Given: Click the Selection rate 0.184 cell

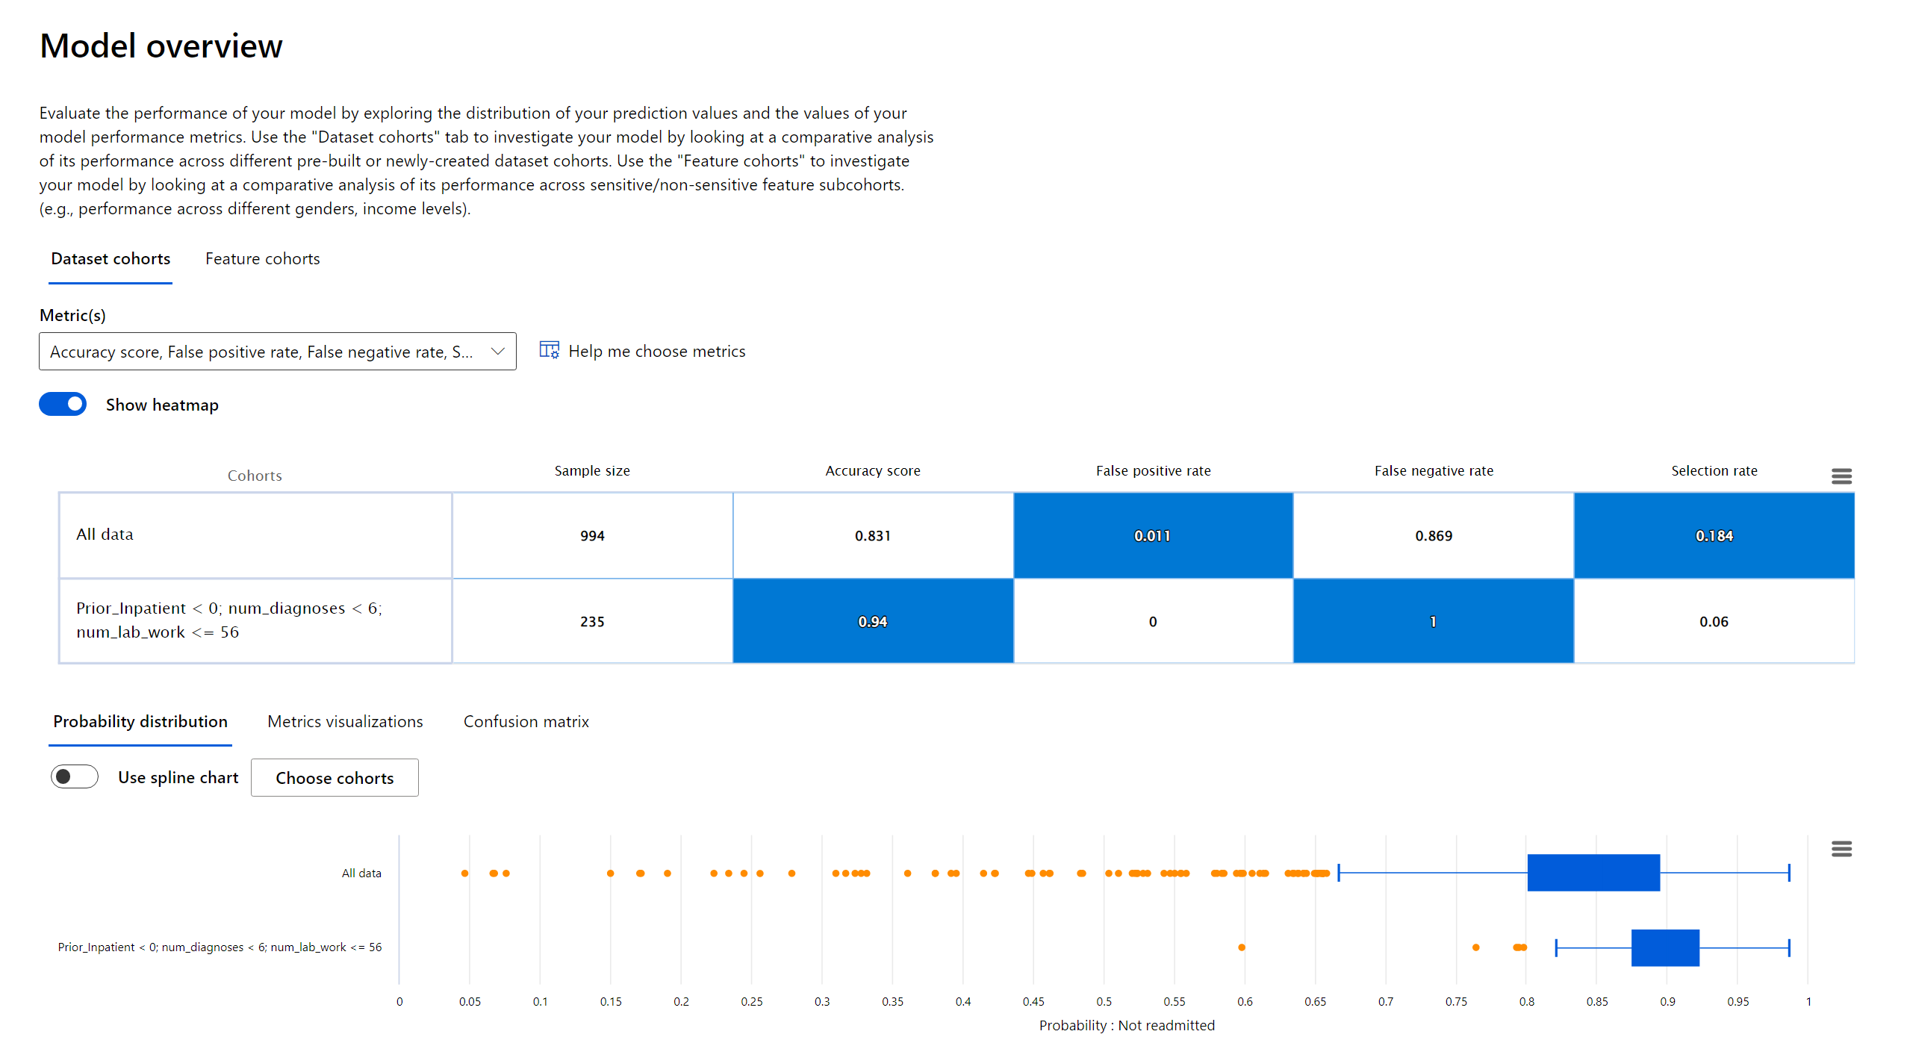Looking at the screenshot, I should (1713, 535).
